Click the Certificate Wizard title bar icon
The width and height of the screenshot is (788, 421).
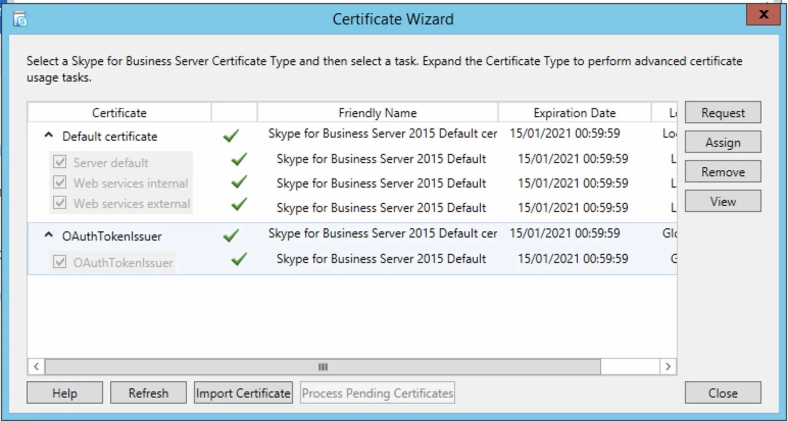[x=20, y=19]
